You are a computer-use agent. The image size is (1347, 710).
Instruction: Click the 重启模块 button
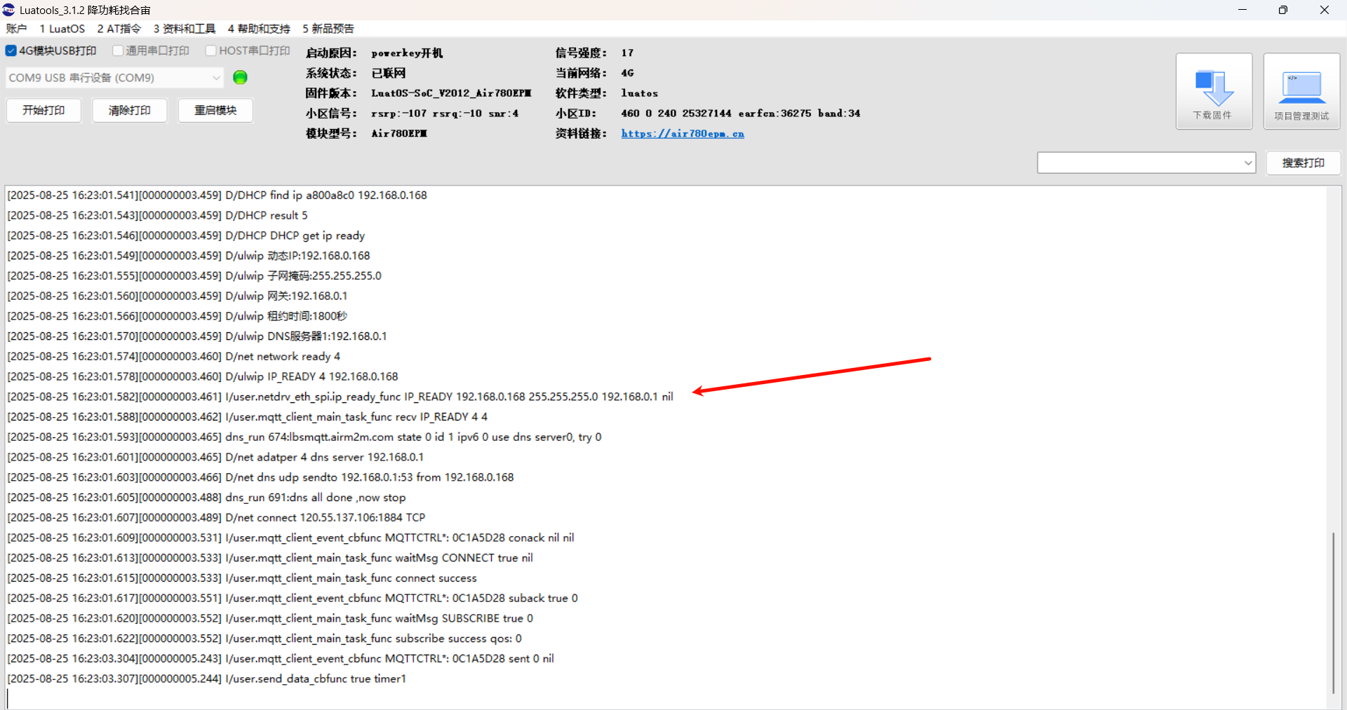coord(215,111)
